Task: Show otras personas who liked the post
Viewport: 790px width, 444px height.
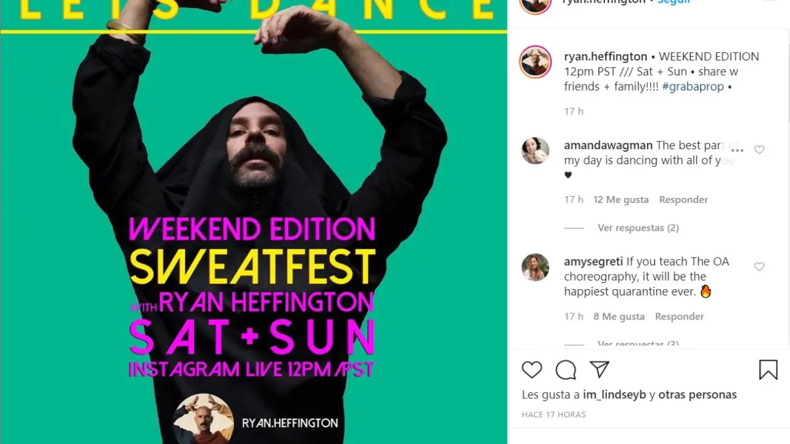Action: (697, 395)
